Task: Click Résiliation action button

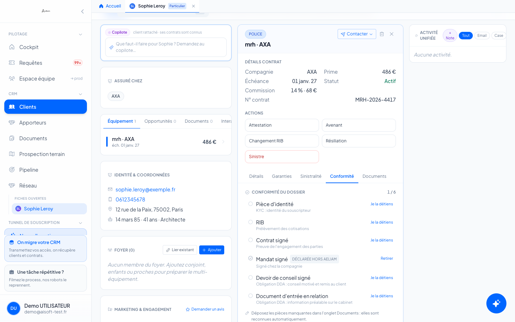Action: click(359, 141)
